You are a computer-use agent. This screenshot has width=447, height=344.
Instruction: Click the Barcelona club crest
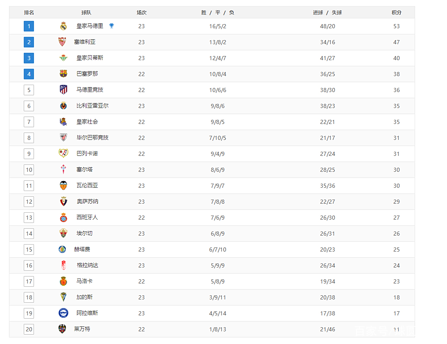63,74
